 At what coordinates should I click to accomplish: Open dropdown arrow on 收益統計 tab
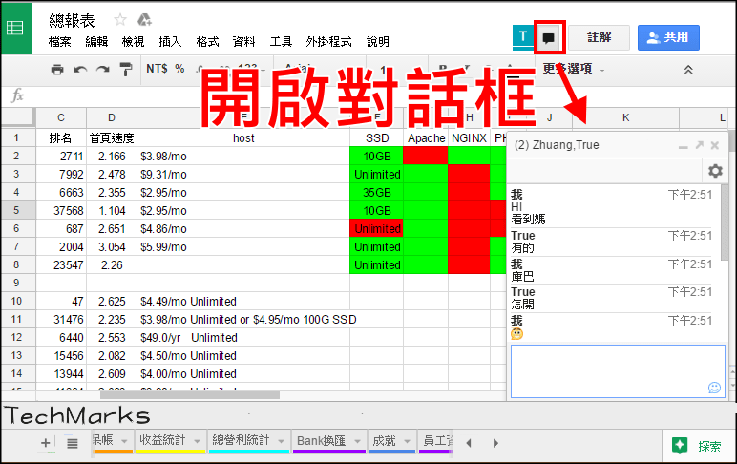pyautogui.click(x=198, y=441)
